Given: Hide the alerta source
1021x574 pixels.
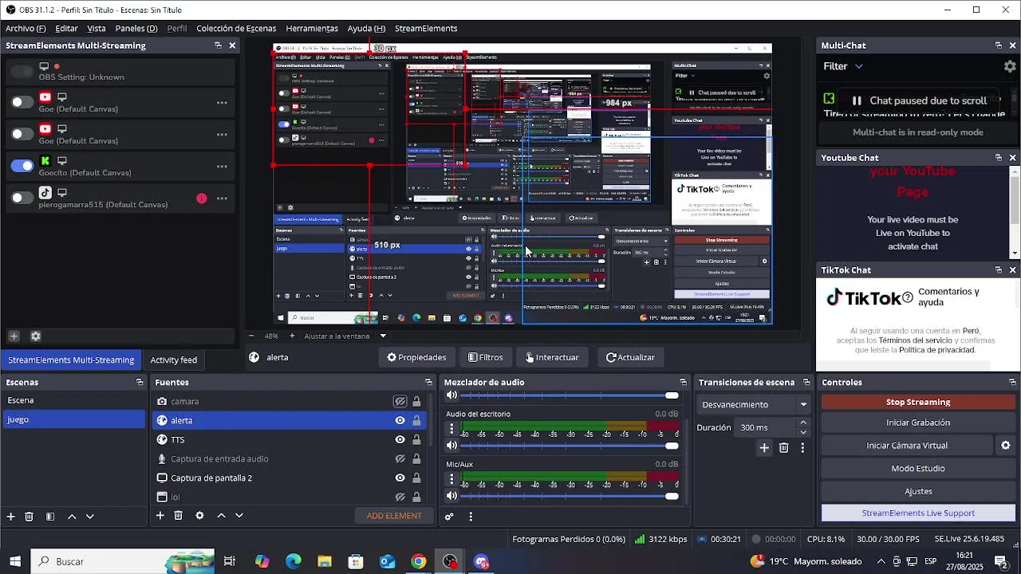Looking at the screenshot, I should point(400,421).
